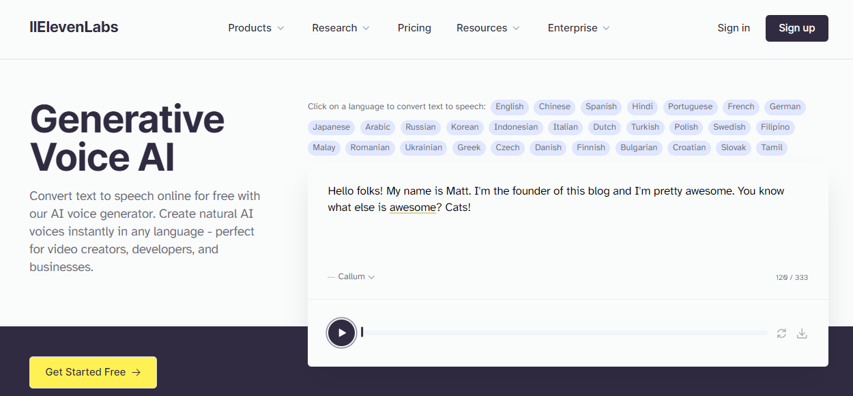
Task: Click the audio progress slider track
Action: click(564, 333)
